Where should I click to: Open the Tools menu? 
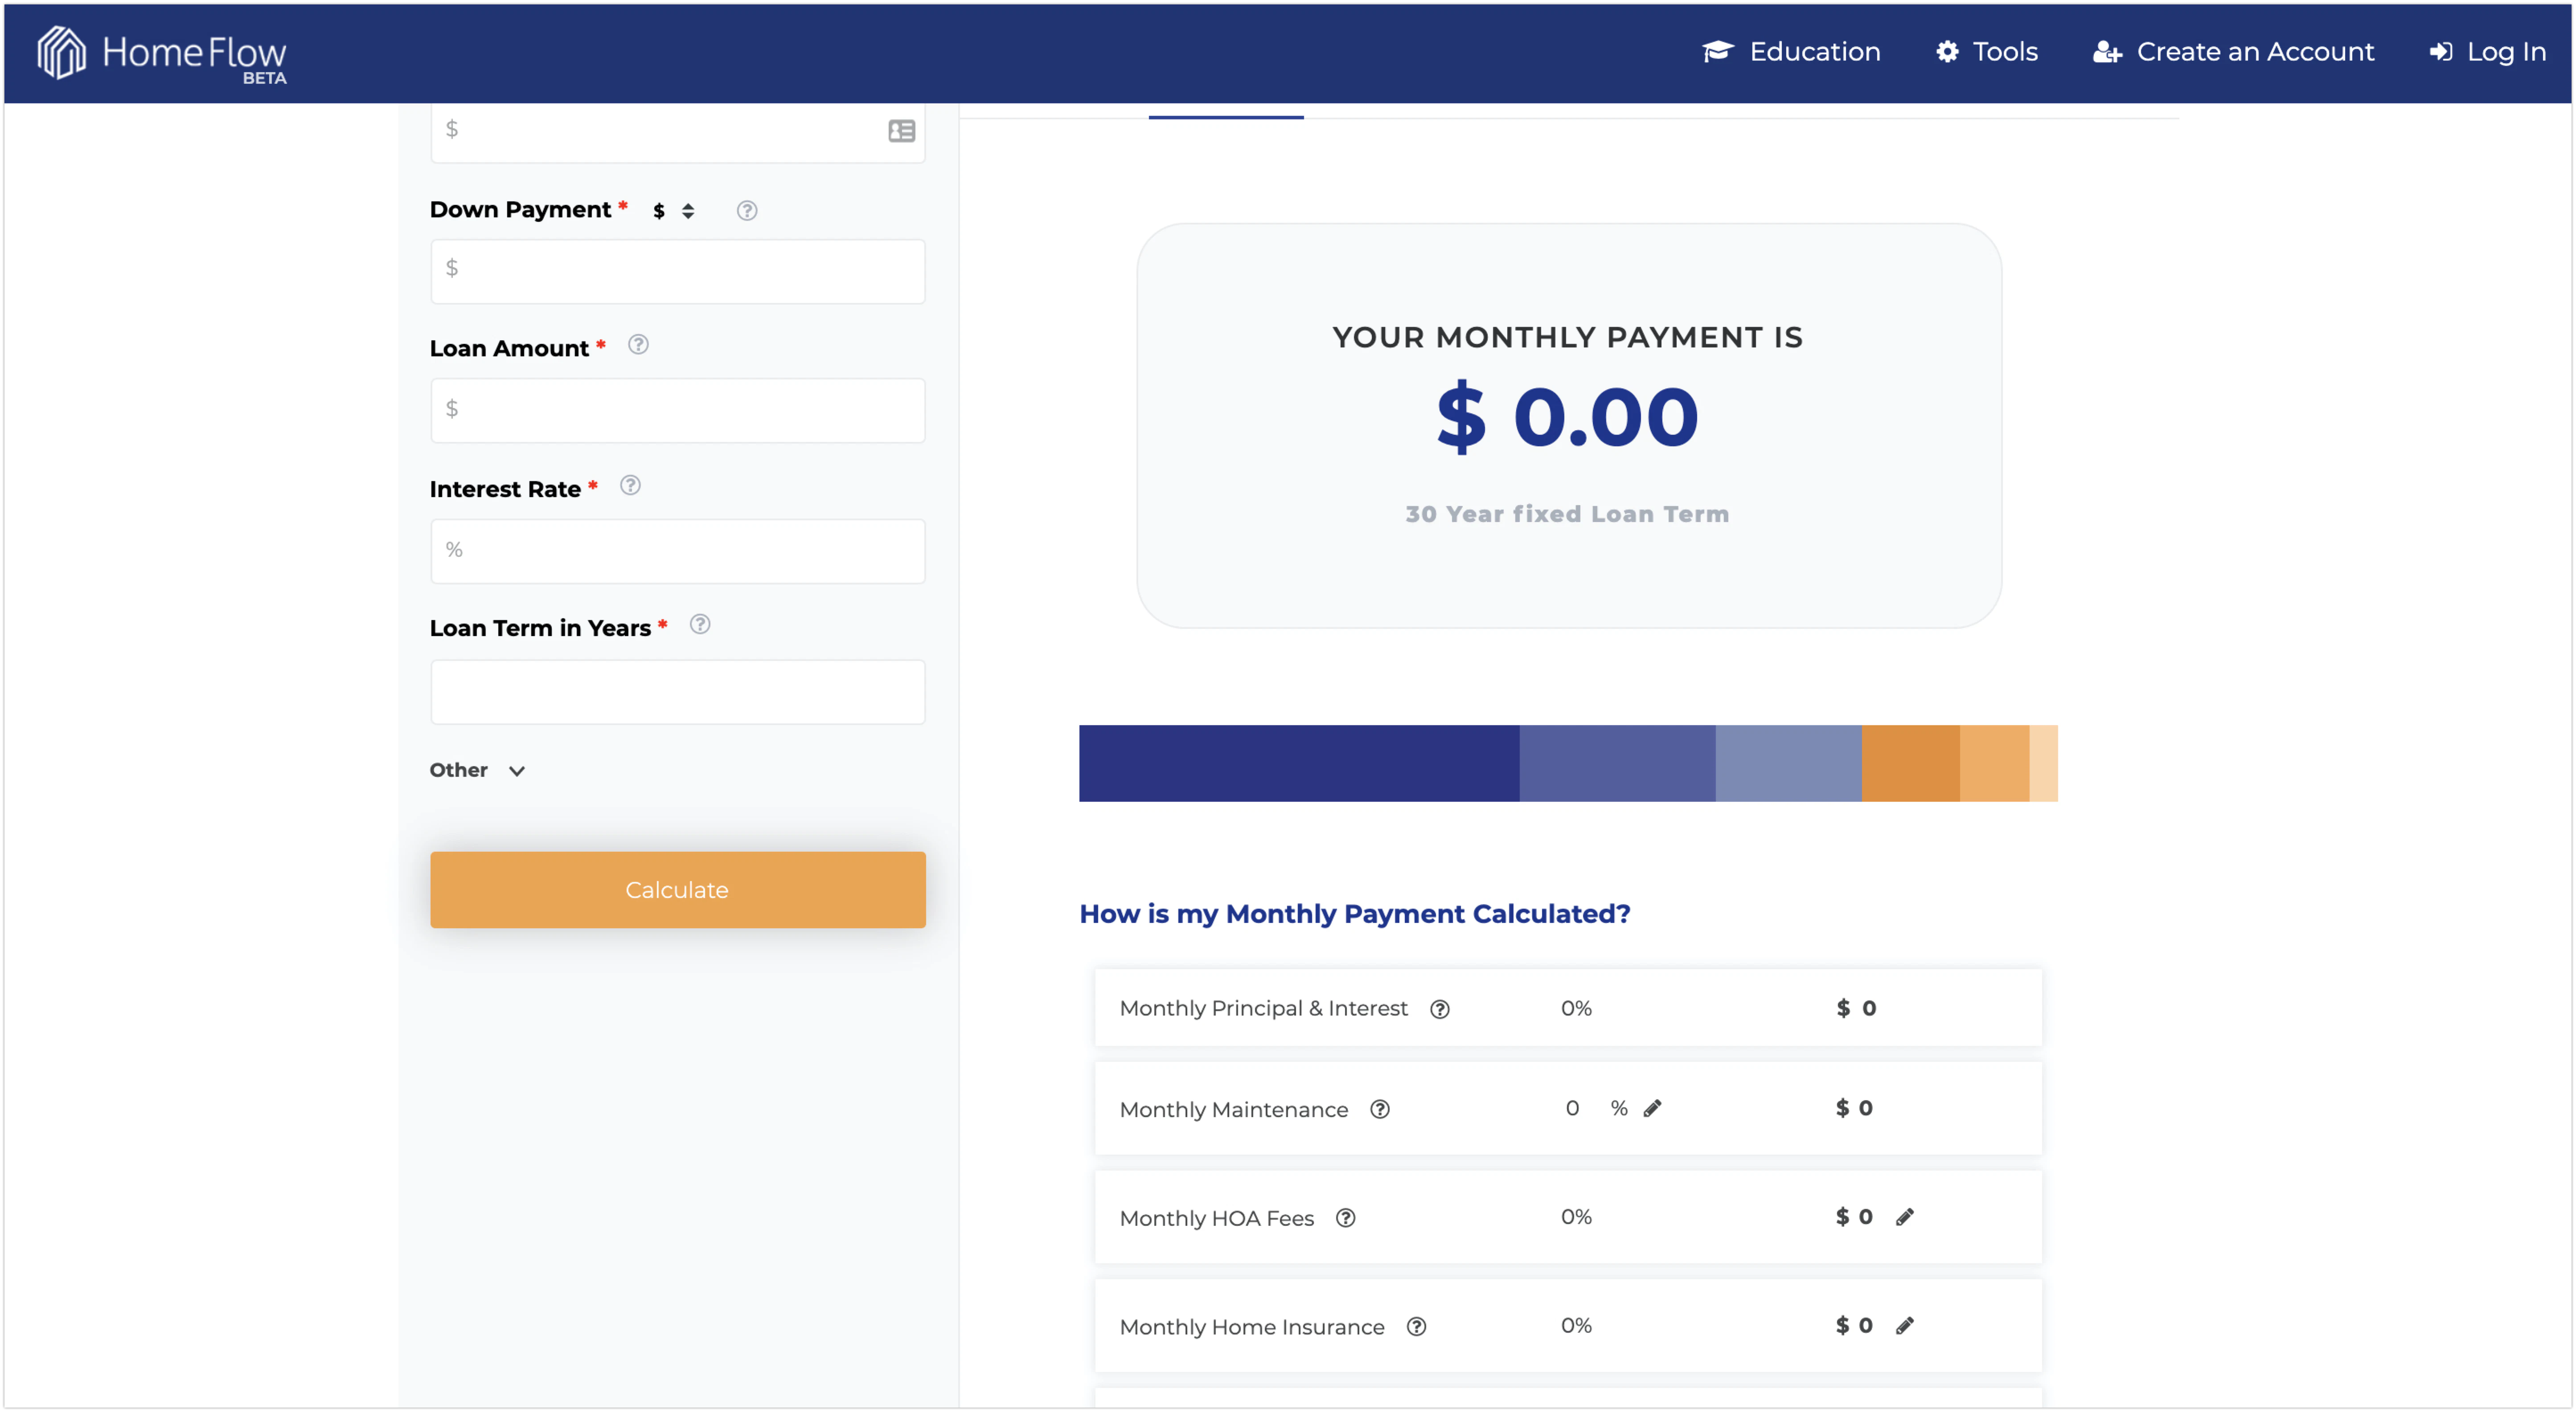(x=1987, y=52)
